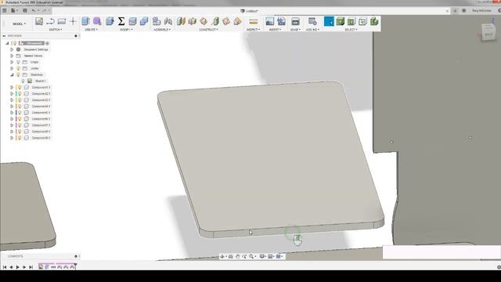Open the INSPECT menu
Viewport: 501px width, 282px height.
pyautogui.click(x=253, y=30)
